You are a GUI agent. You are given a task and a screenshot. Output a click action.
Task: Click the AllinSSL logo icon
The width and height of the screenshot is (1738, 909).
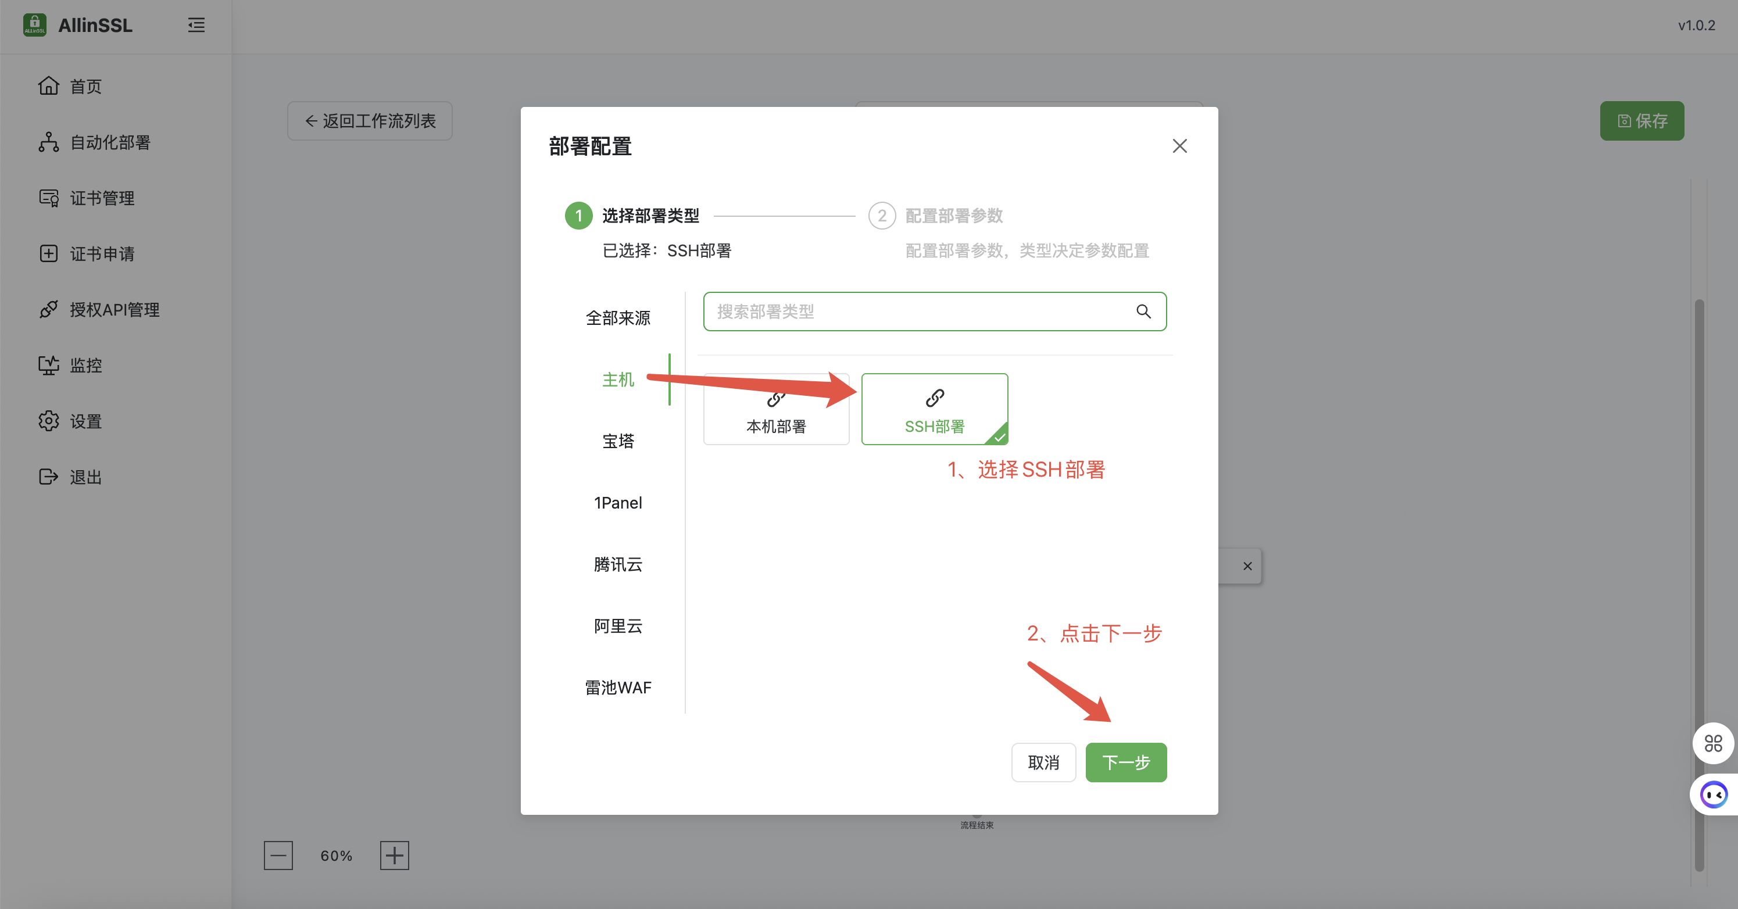pos(34,25)
